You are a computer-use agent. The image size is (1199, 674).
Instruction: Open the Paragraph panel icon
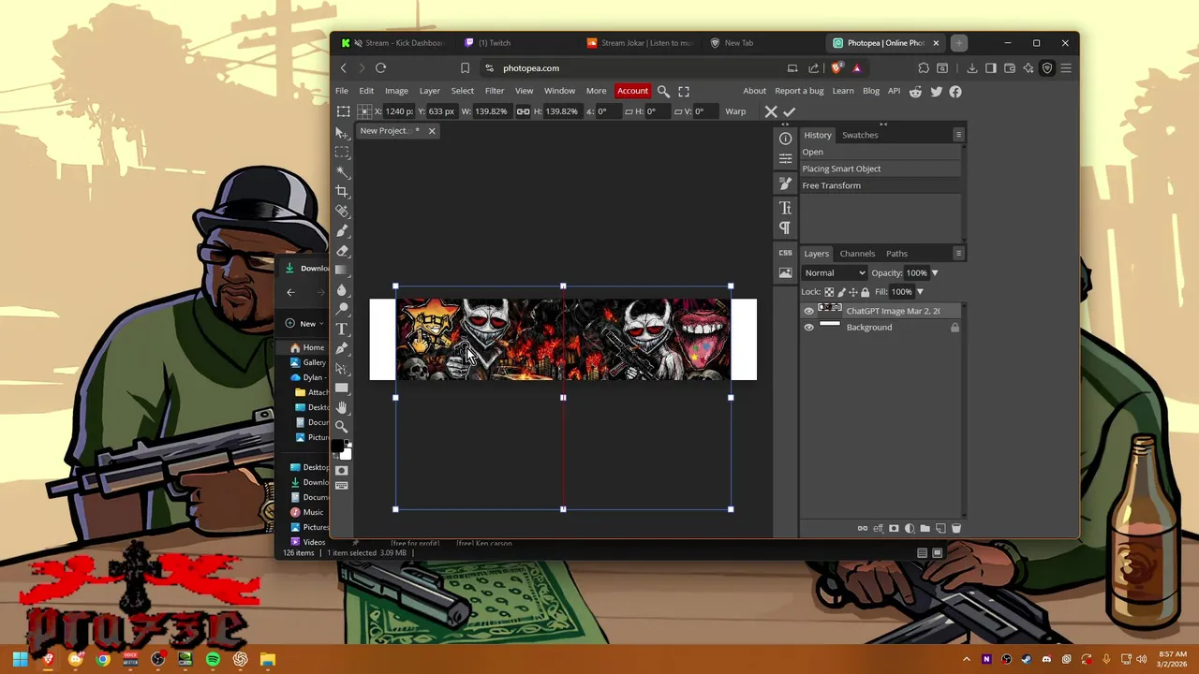[785, 227]
